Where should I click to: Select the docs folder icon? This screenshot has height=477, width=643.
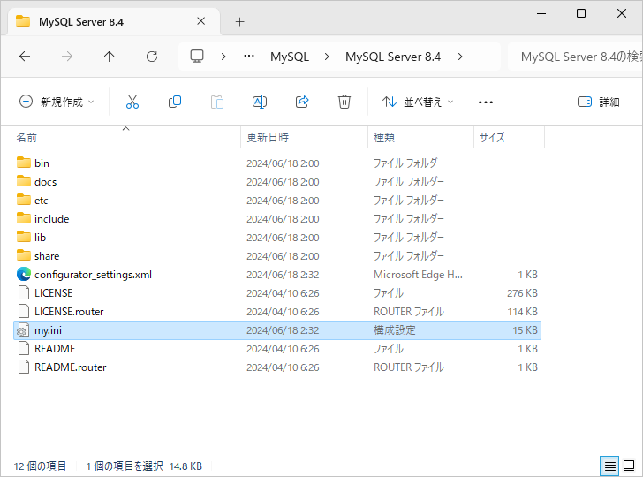[x=24, y=181]
